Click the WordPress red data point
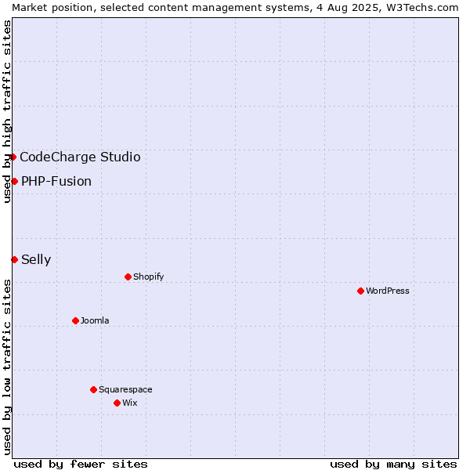Image resolution: width=470 pixels, height=470 pixels. click(360, 291)
